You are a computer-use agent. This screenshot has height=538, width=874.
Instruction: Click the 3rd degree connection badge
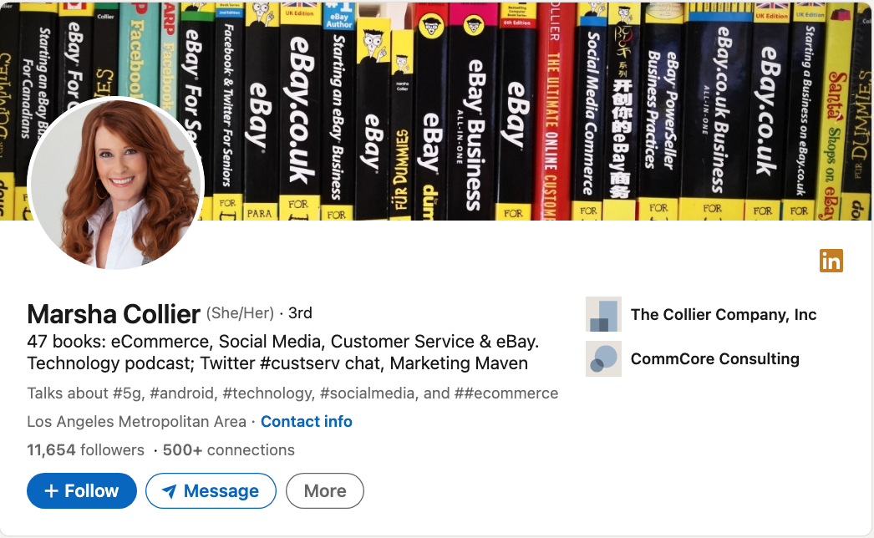[x=300, y=313]
